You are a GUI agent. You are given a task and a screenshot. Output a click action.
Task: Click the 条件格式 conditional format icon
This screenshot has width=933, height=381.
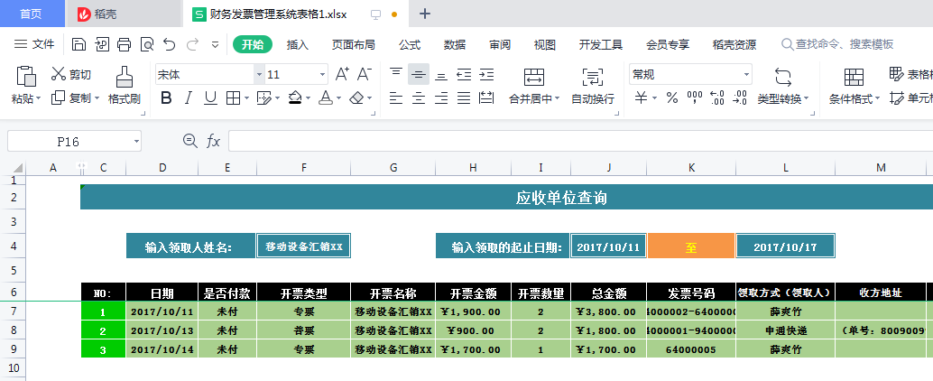pyautogui.click(x=854, y=77)
